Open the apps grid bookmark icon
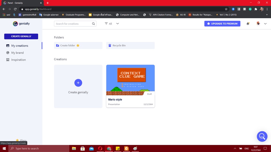 click(4, 15)
